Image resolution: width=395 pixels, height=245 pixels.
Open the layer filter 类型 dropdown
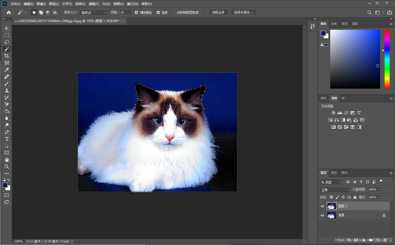click(x=330, y=182)
